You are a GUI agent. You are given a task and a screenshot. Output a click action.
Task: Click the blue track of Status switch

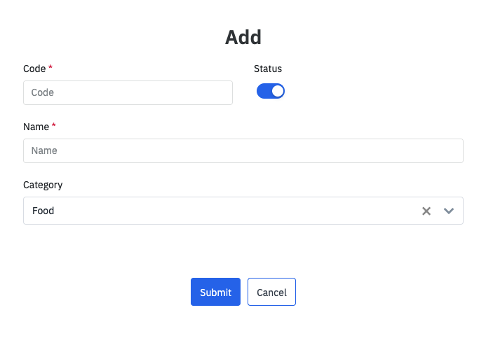[x=264, y=91]
